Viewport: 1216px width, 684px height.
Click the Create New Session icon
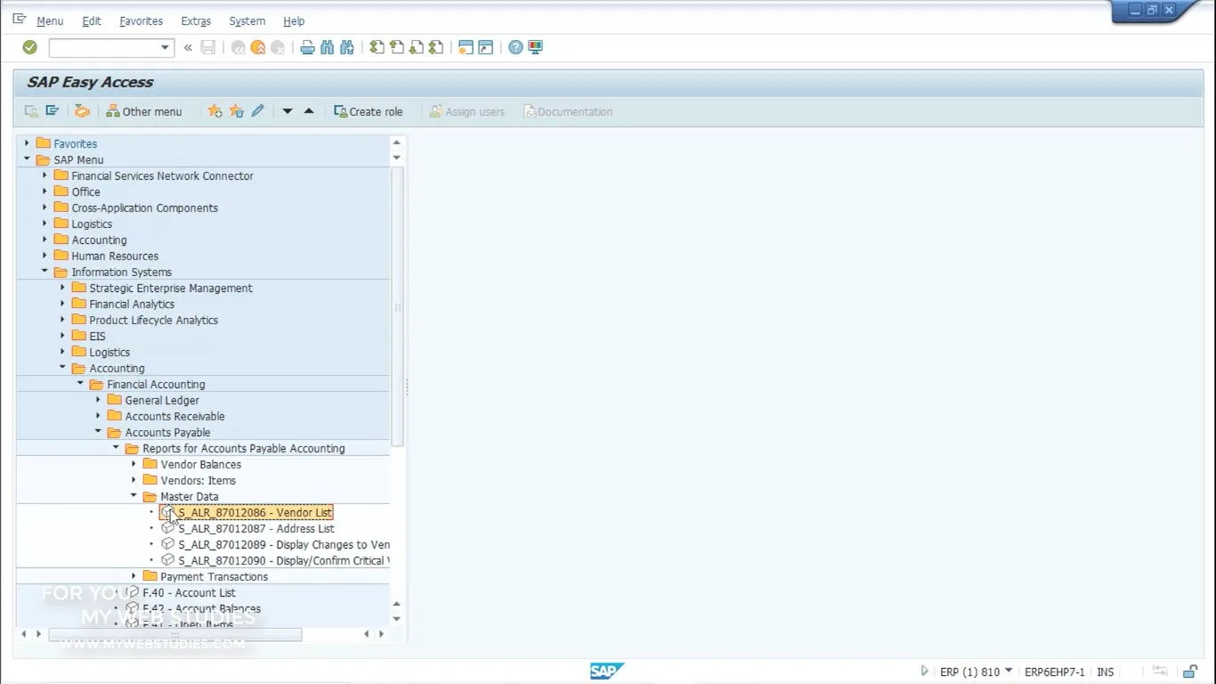pyautogui.click(x=466, y=47)
